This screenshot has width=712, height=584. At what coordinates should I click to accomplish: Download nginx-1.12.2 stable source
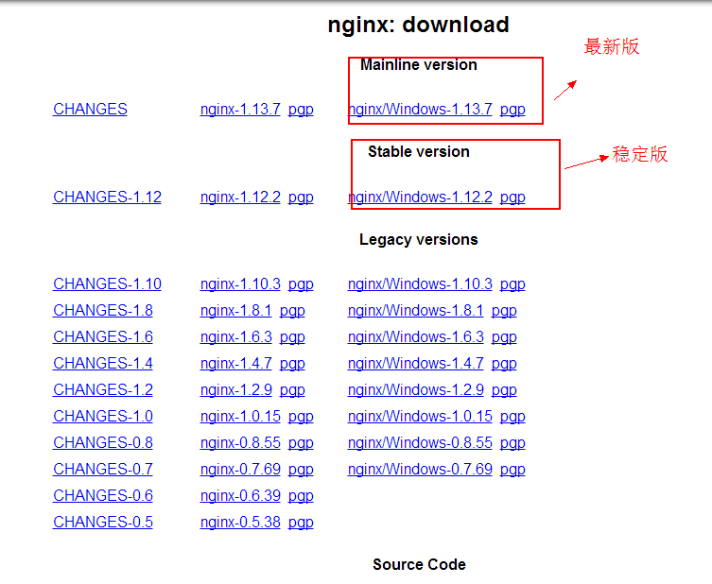click(240, 197)
